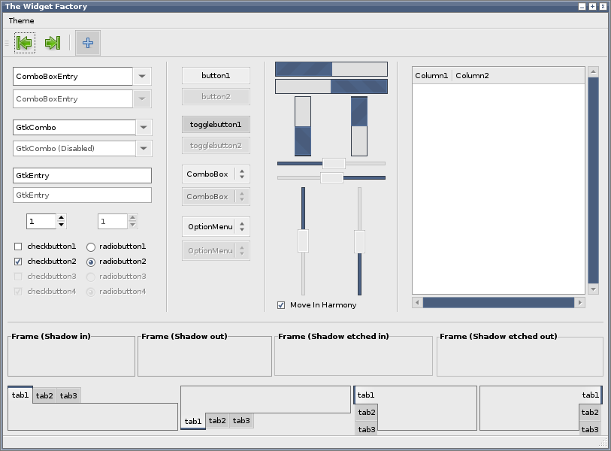Click the second horizontal progress bar

pos(331,86)
